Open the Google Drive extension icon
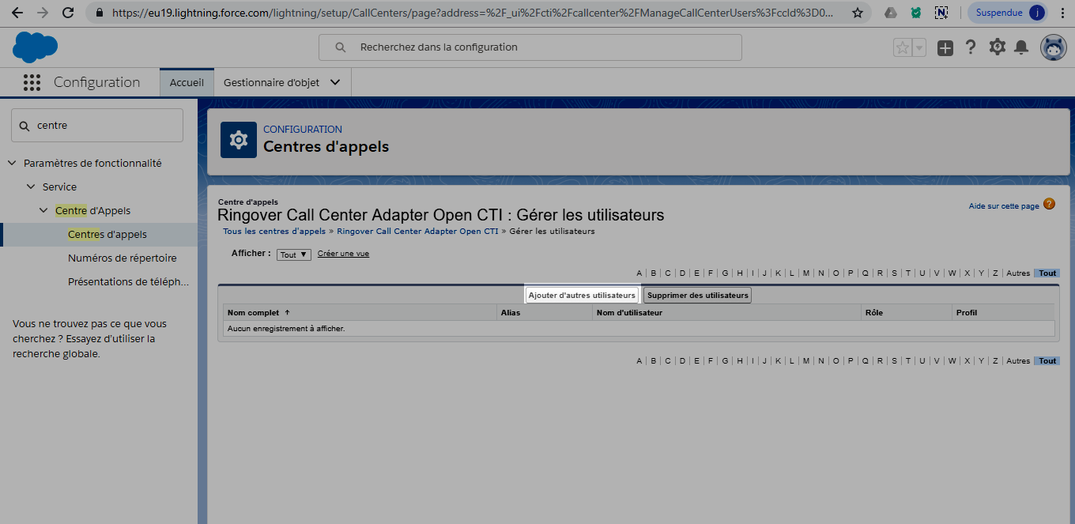This screenshot has height=524, width=1075. (x=891, y=13)
